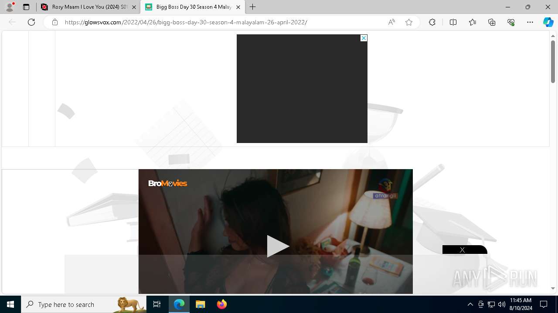Go back to the previous page
This screenshot has width=558, height=313.
pos(12,22)
